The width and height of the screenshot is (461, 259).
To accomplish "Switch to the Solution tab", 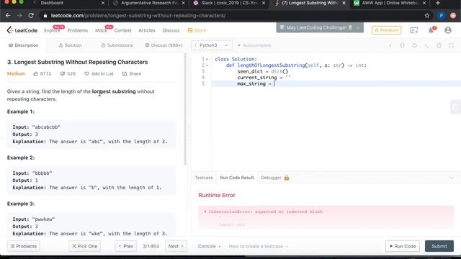I will 70,45.
